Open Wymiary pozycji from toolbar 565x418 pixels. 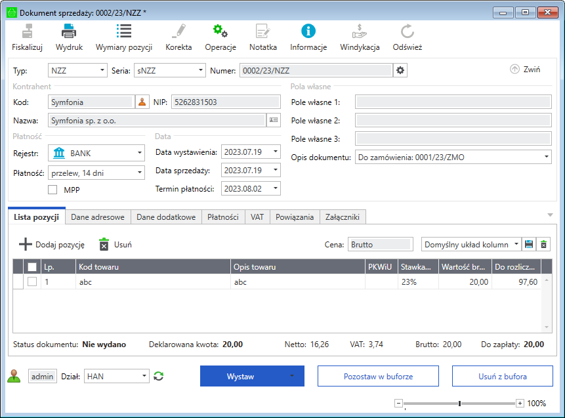coord(123,31)
